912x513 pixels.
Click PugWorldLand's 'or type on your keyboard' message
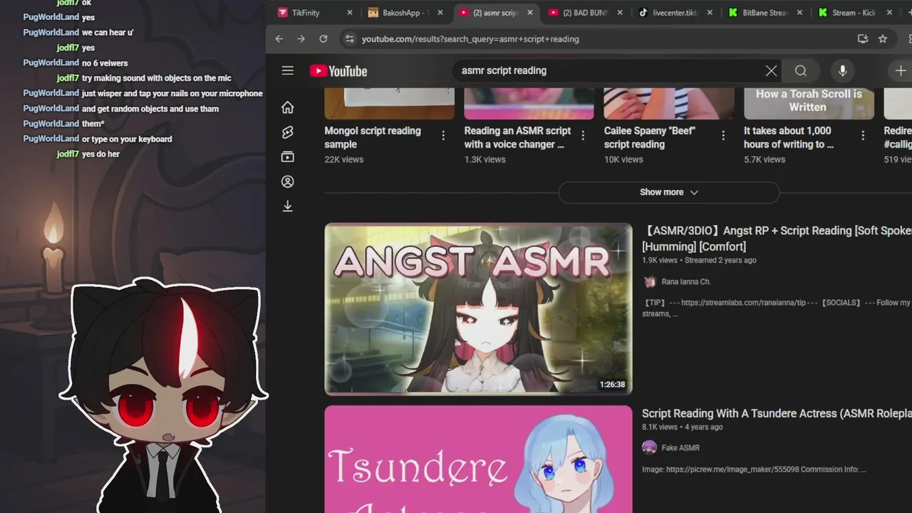tap(127, 139)
